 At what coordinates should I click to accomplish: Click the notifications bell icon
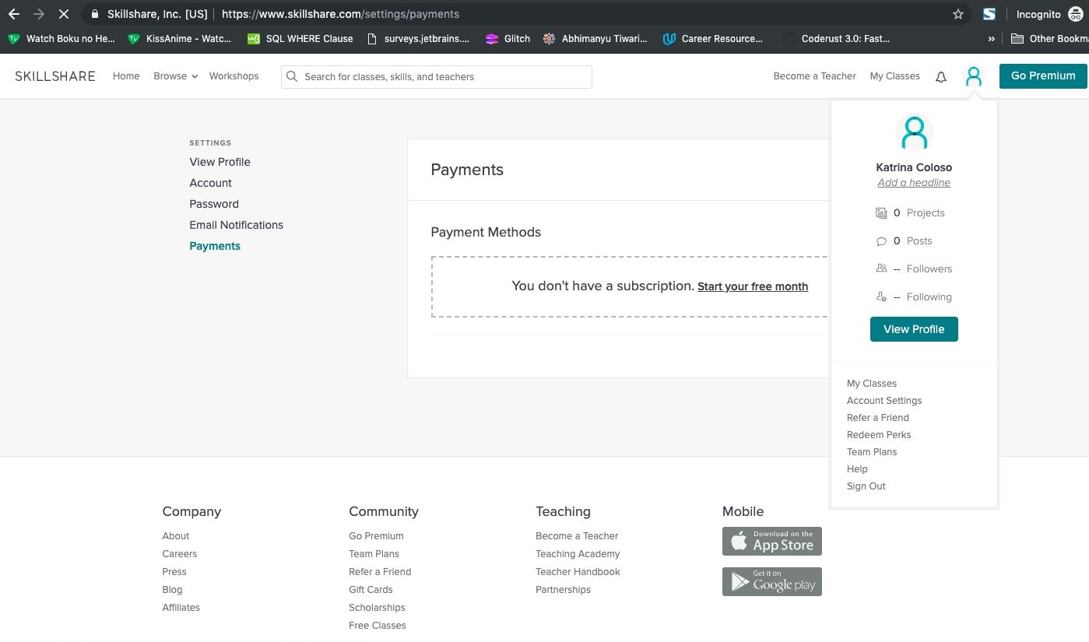click(x=940, y=77)
